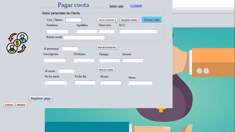The width and height of the screenshot is (235, 132).
Task: Click the red 'Cerrar' button
Action: tap(9, 105)
